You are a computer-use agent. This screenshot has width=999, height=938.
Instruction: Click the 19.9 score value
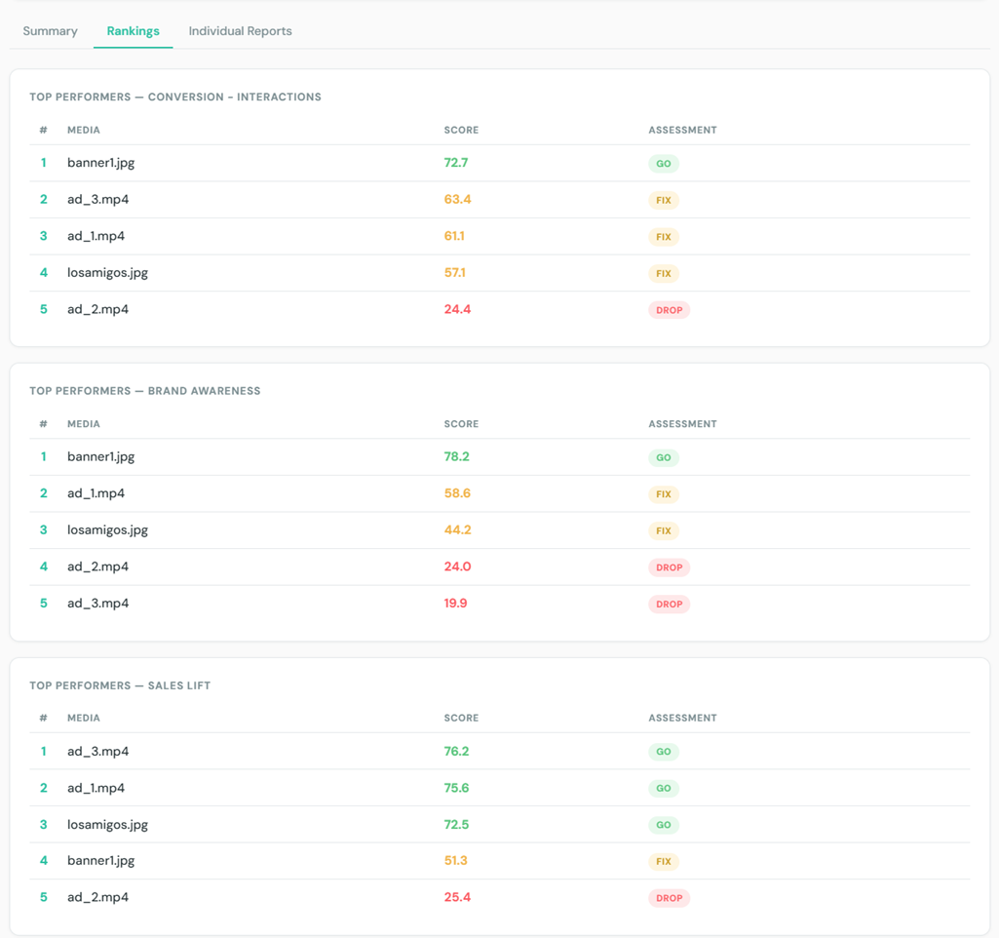tap(455, 604)
